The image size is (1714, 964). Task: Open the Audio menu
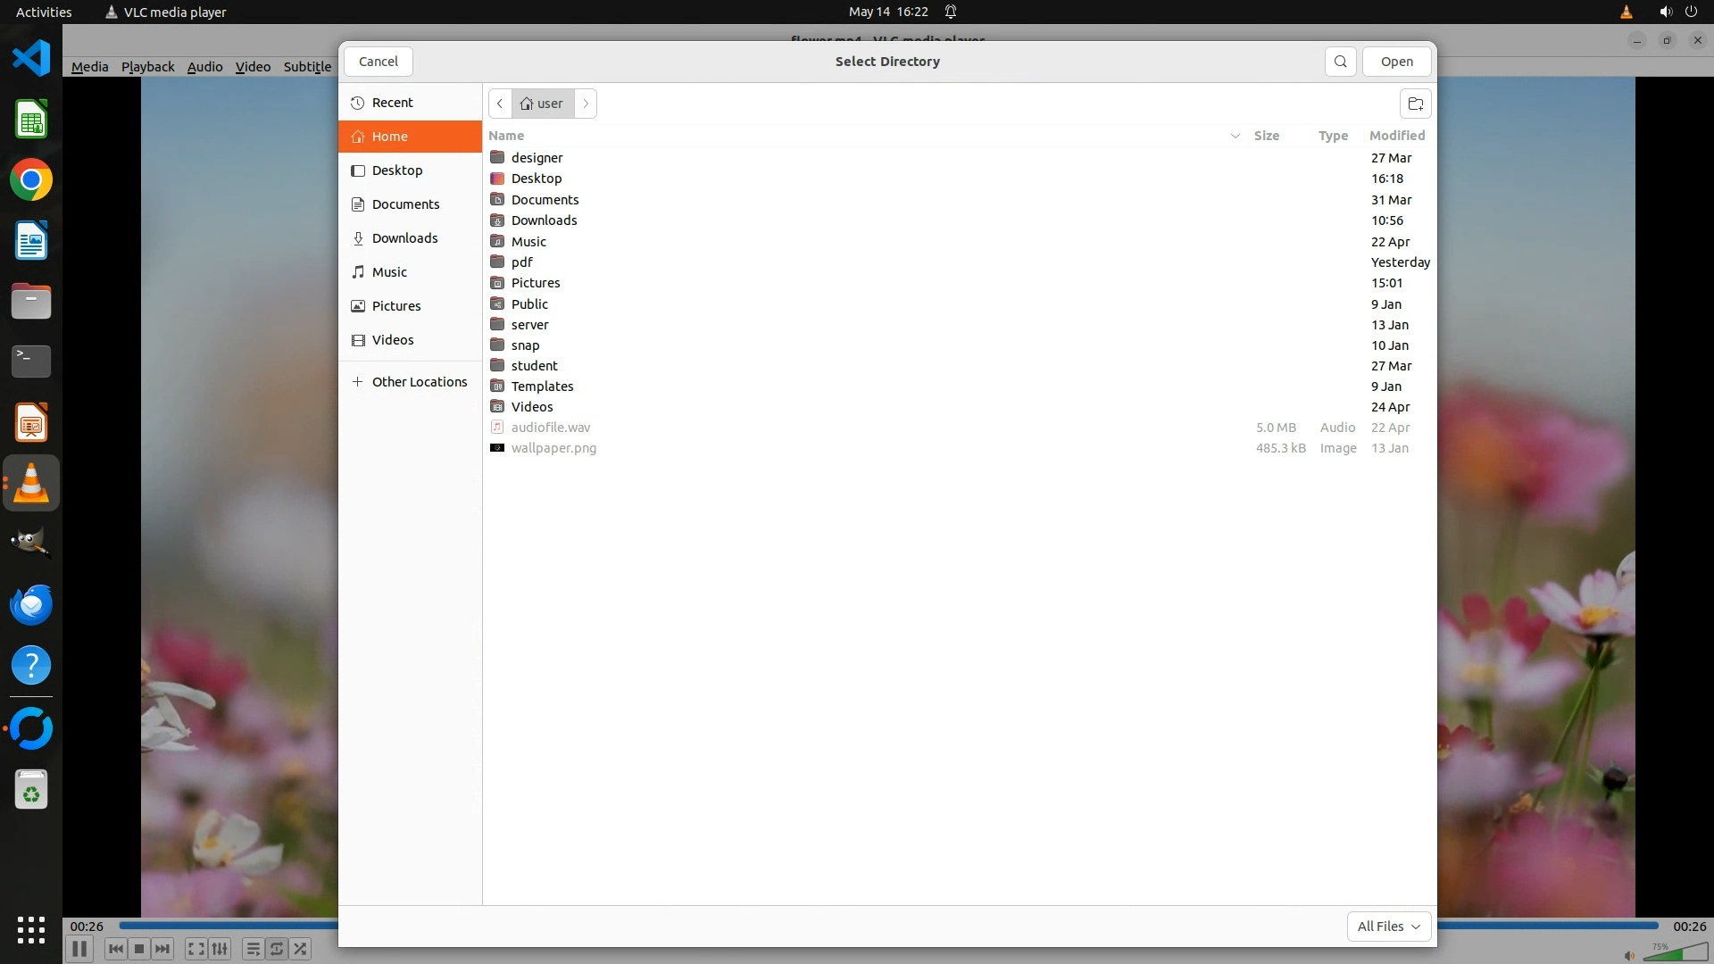pos(204,67)
